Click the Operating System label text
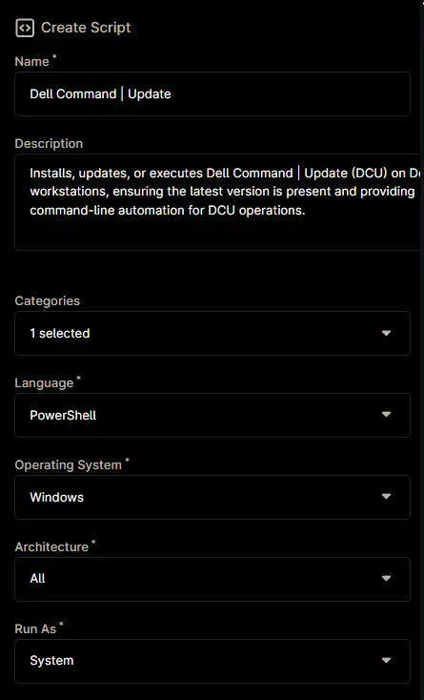Viewport: 424px width, 700px height. pos(69,464)
